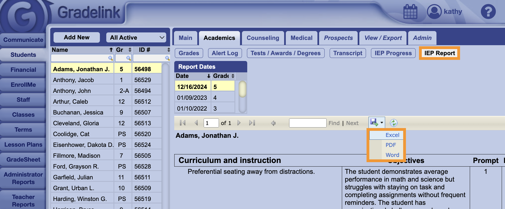This screenshot has height=209, width=505.
Task: Sort report dates by Date arrow
Action: [x=209, y=76]
